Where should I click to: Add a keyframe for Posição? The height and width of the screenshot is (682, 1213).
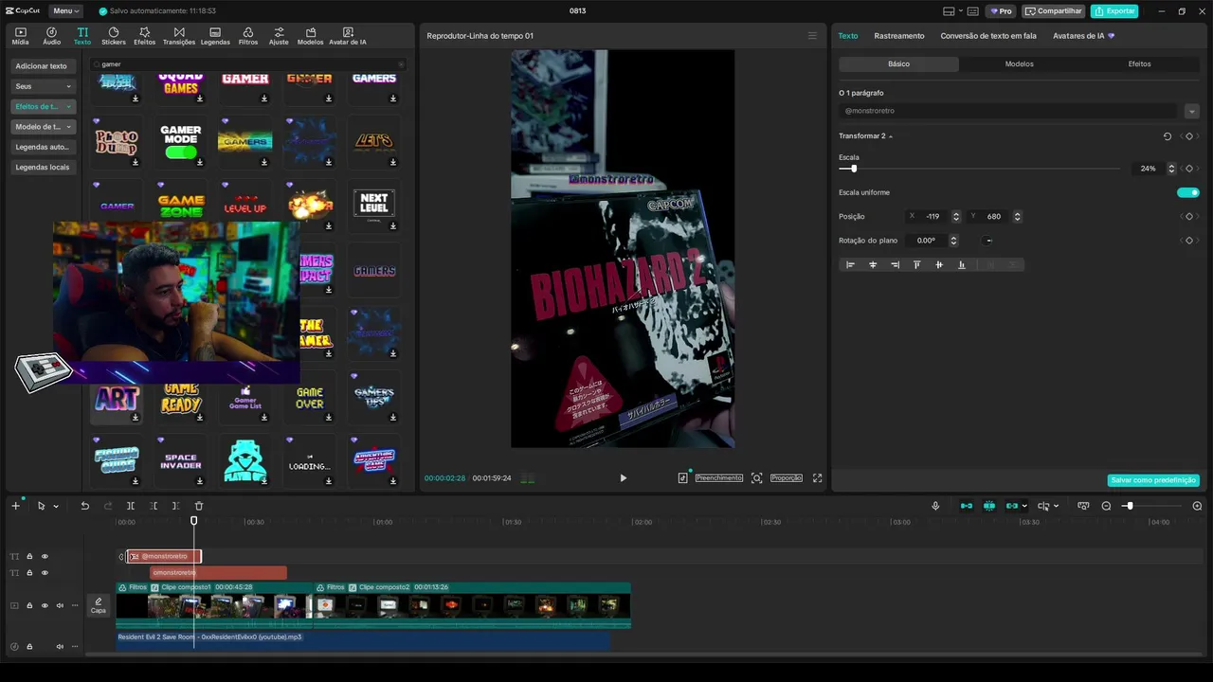[1189, 216]
